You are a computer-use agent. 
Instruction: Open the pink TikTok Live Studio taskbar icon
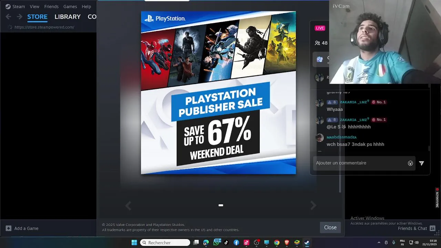pos(246,242)
